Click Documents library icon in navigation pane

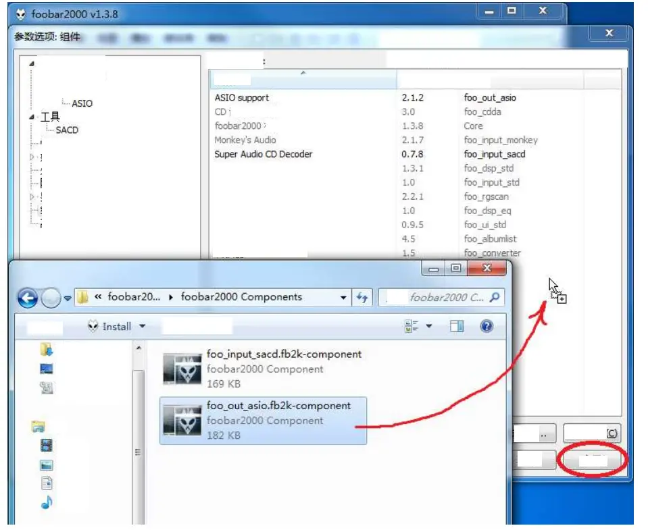47,483
